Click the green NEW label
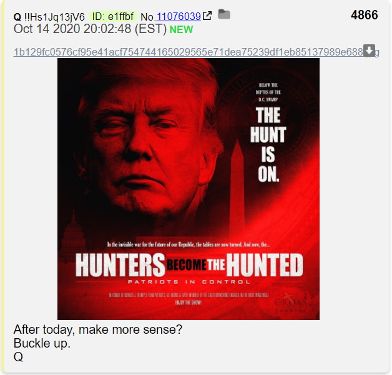 tap(181, 30)
